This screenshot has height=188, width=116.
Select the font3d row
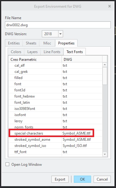(x=55, y=90)
